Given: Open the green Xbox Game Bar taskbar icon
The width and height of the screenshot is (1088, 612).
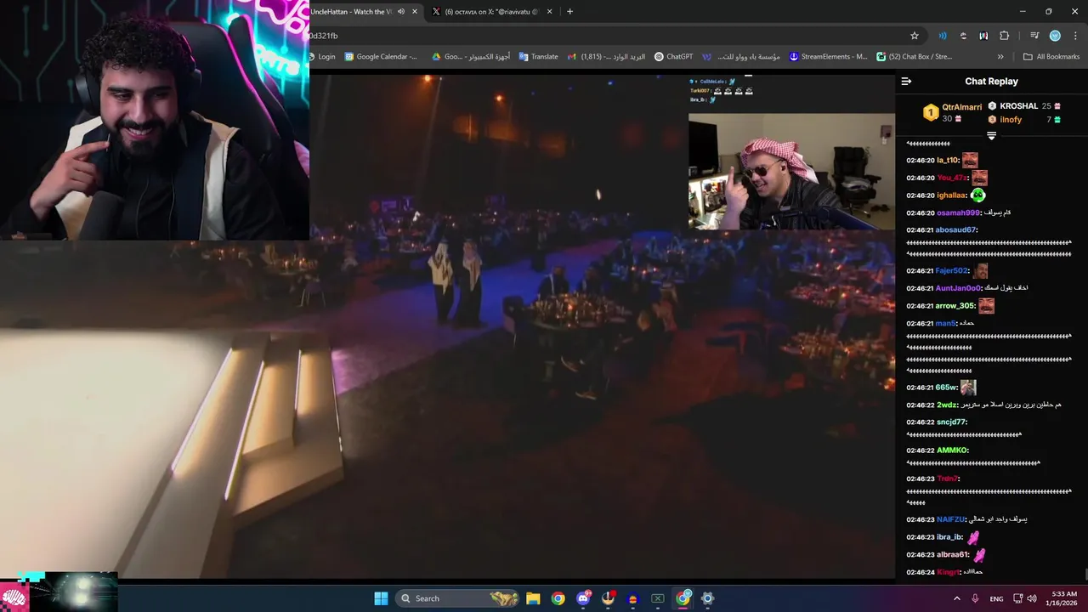Looking at the screenshot, I should point(657,598).
